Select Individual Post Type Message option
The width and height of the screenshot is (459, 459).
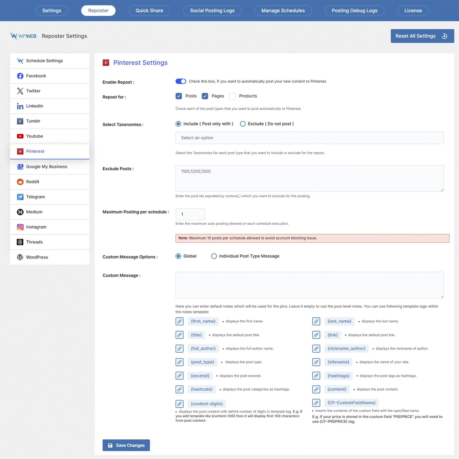click(214, 256)
